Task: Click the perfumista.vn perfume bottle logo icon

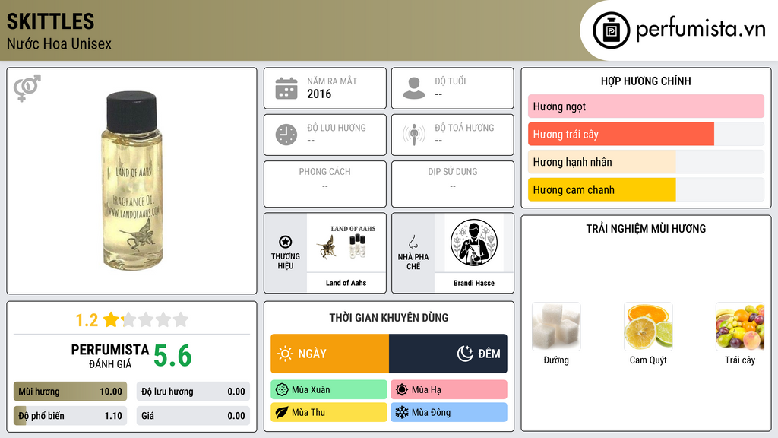Action: (611, 30)
